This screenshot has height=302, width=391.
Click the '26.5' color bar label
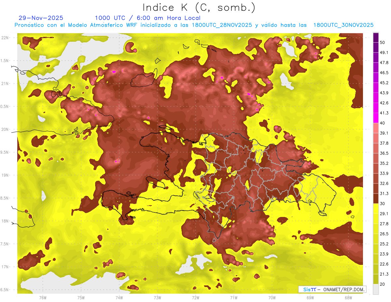[384, 234]
